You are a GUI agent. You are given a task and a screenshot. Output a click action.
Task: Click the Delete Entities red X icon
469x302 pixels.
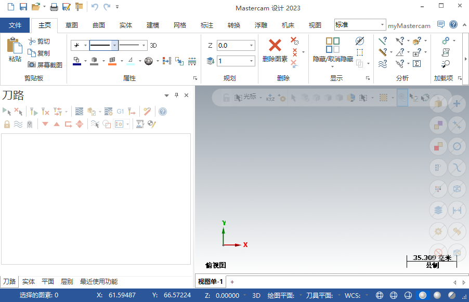click(275, 46)
